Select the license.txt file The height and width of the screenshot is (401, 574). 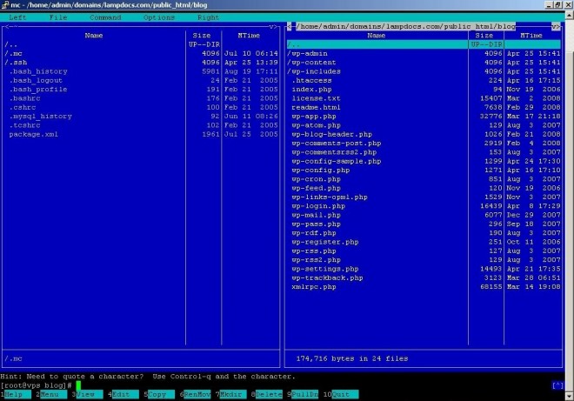pyautogui.click(x=424, y=98)
